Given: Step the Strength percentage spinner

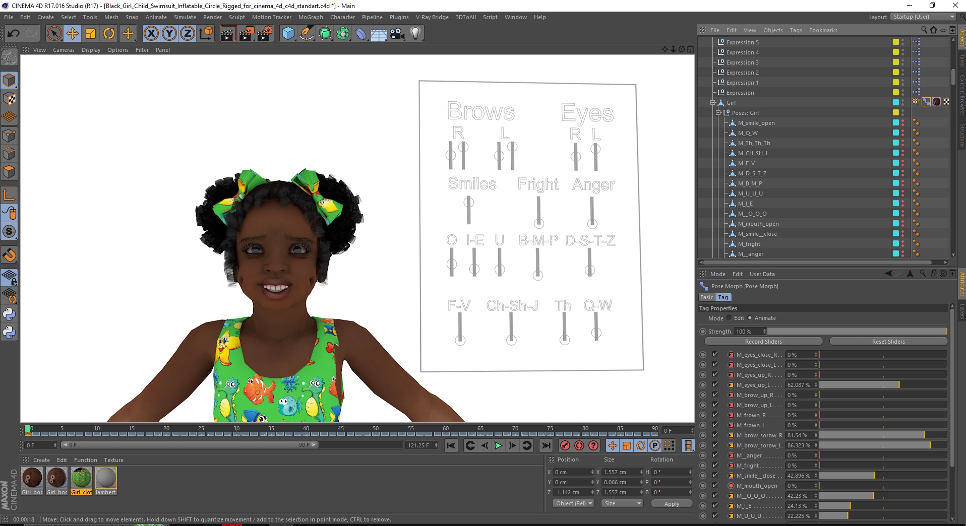Looking at the screenshot, I should [765, 332].
